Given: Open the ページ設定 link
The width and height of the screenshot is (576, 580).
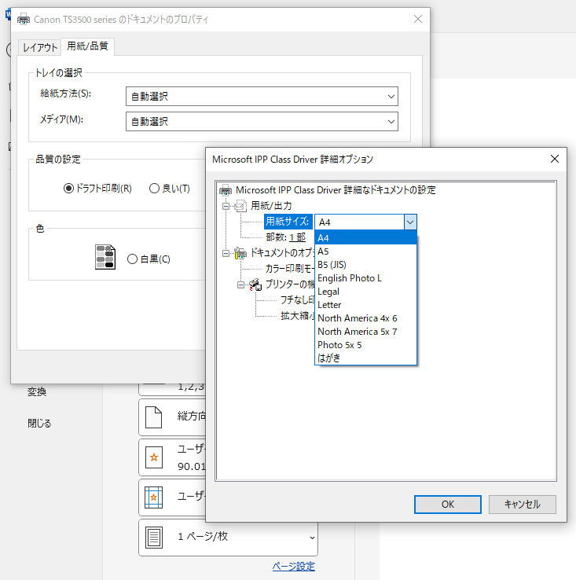Looking at the screenshot, I should pos(293,567).
